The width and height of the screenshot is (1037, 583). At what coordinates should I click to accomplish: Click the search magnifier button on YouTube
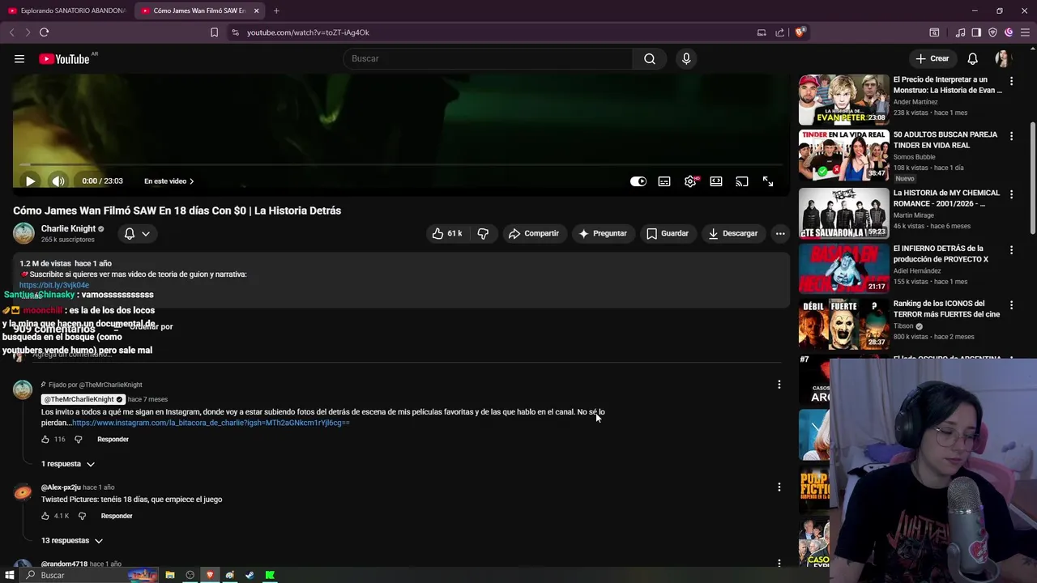(x=650, y=58)
